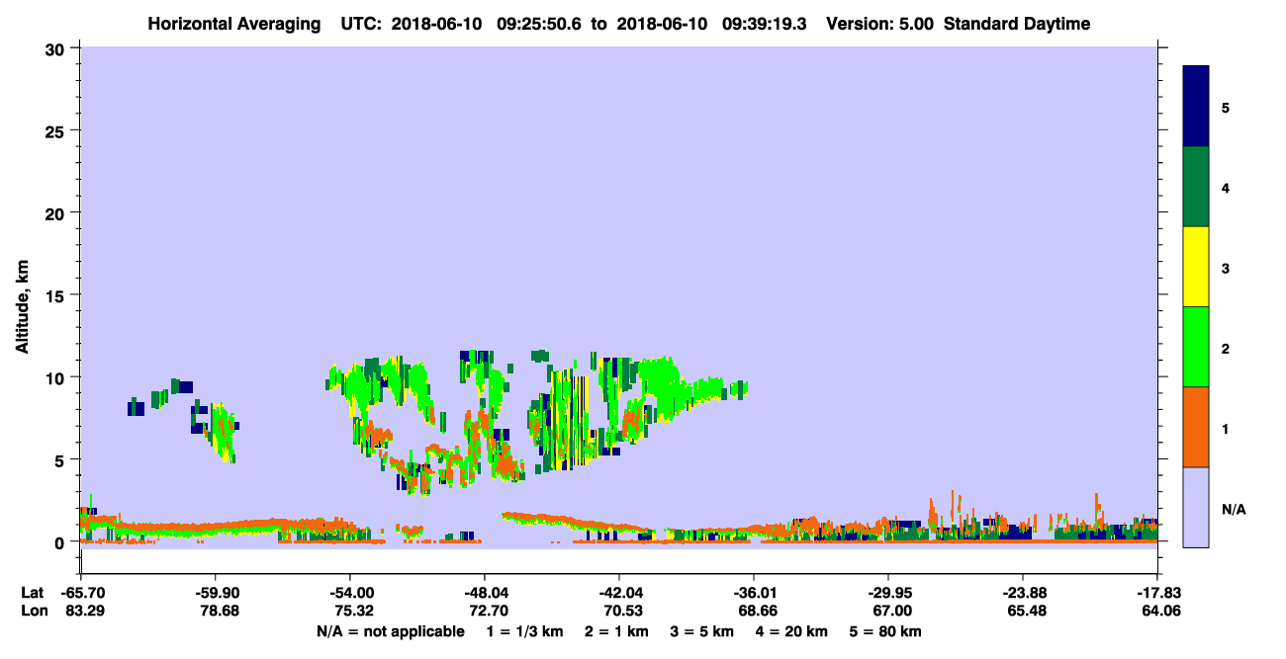The height and width of the screenshot is (659, 1286).
Task: Click the dark blue 80 km legend swatch
Action: [x=1196, y=107]
